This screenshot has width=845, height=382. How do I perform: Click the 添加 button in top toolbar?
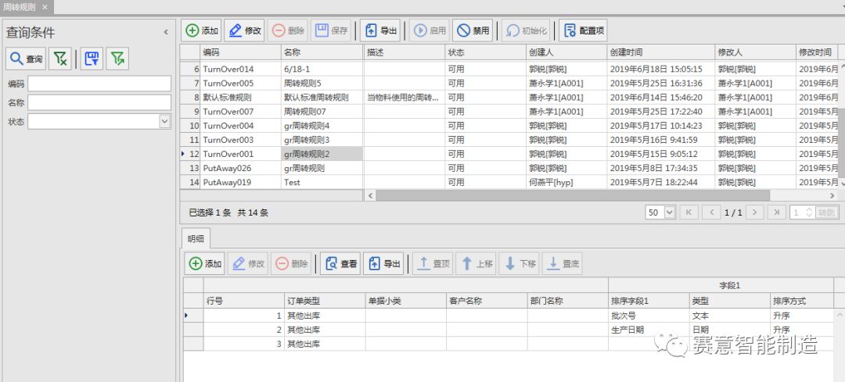pos(202,31)
